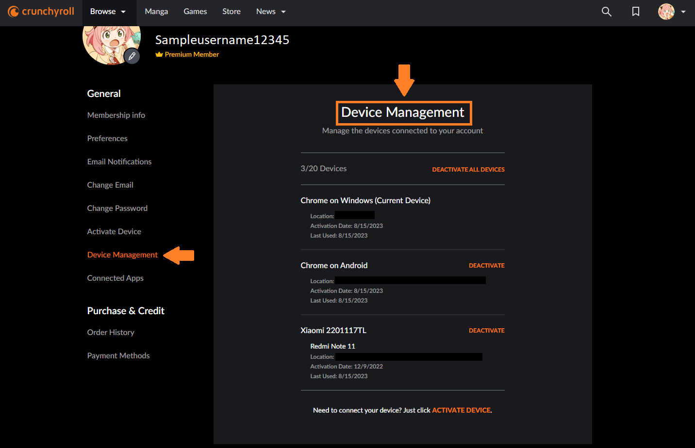This screenshot has width=695, height=448.
Task: Open the Store nav item
Action: (x=232, y=11)
